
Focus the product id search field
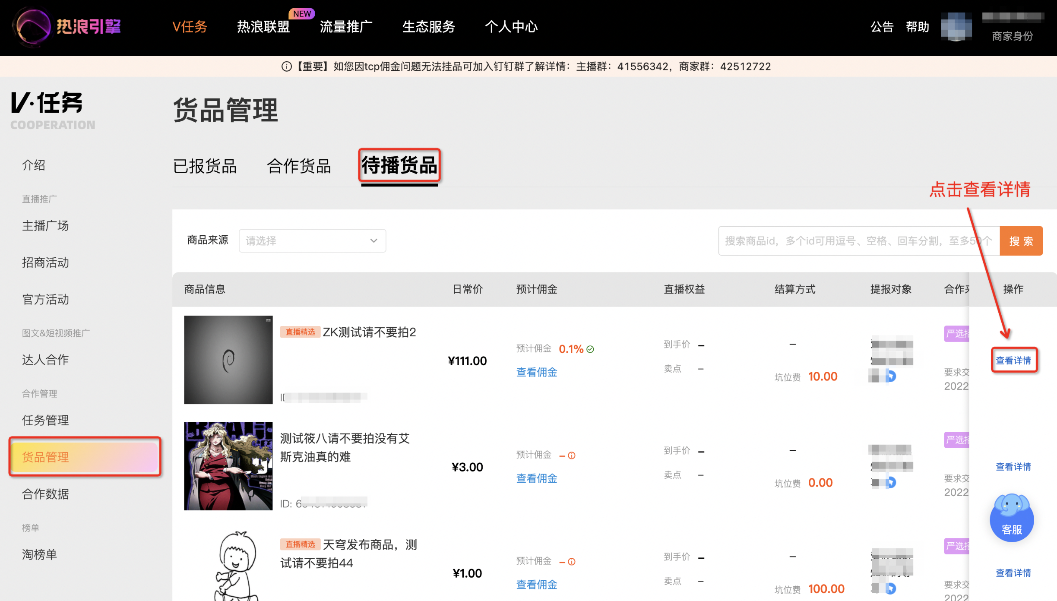859,241
